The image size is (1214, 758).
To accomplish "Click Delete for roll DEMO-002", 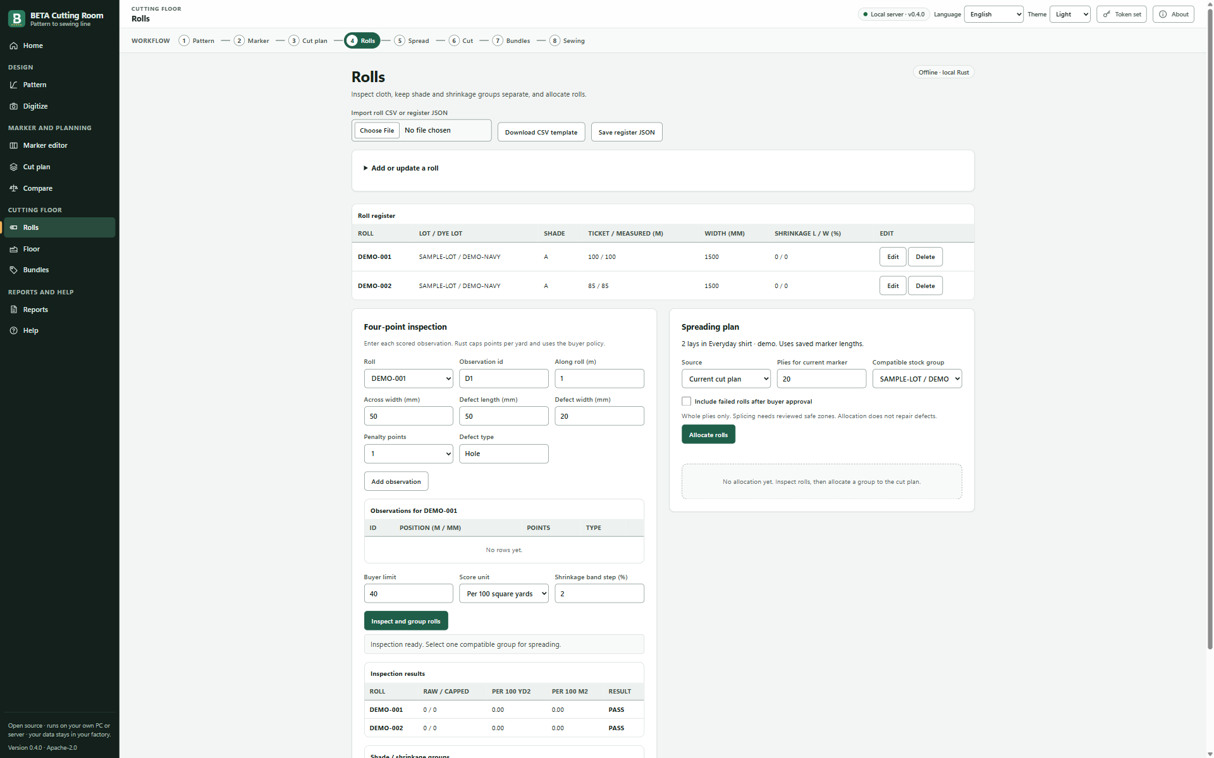I will point(925,286).
